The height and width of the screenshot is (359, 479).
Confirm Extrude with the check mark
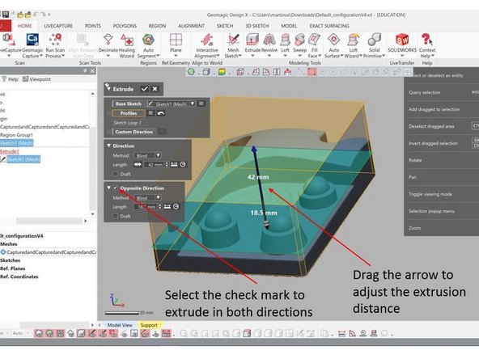(145, 89)
